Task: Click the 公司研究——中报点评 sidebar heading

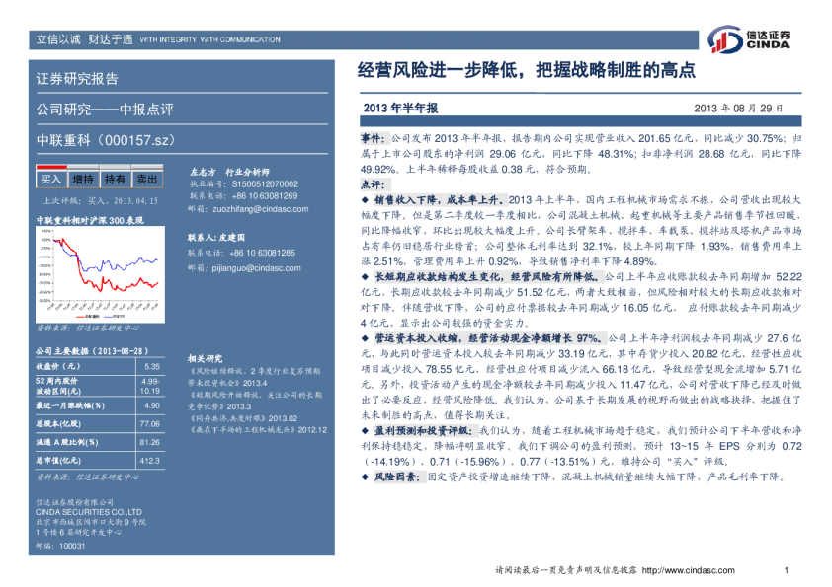Action: 105,109
